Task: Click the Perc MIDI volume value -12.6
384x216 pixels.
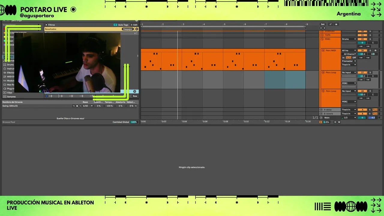Action: [x=362, y=54]
